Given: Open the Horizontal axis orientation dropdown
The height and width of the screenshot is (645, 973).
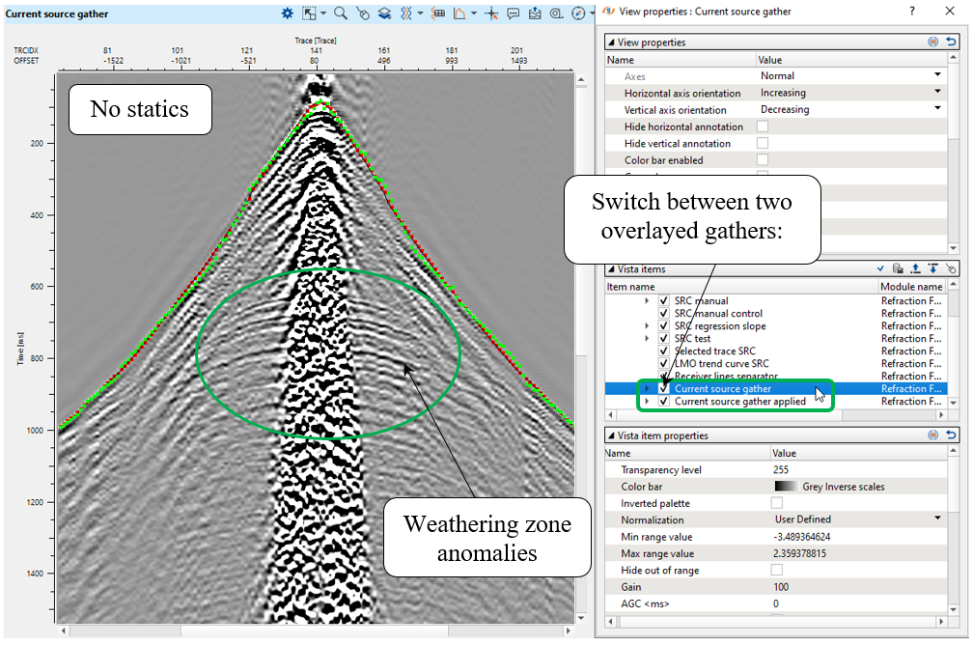Looking at the screenshot, I should (x=936, y=93).
